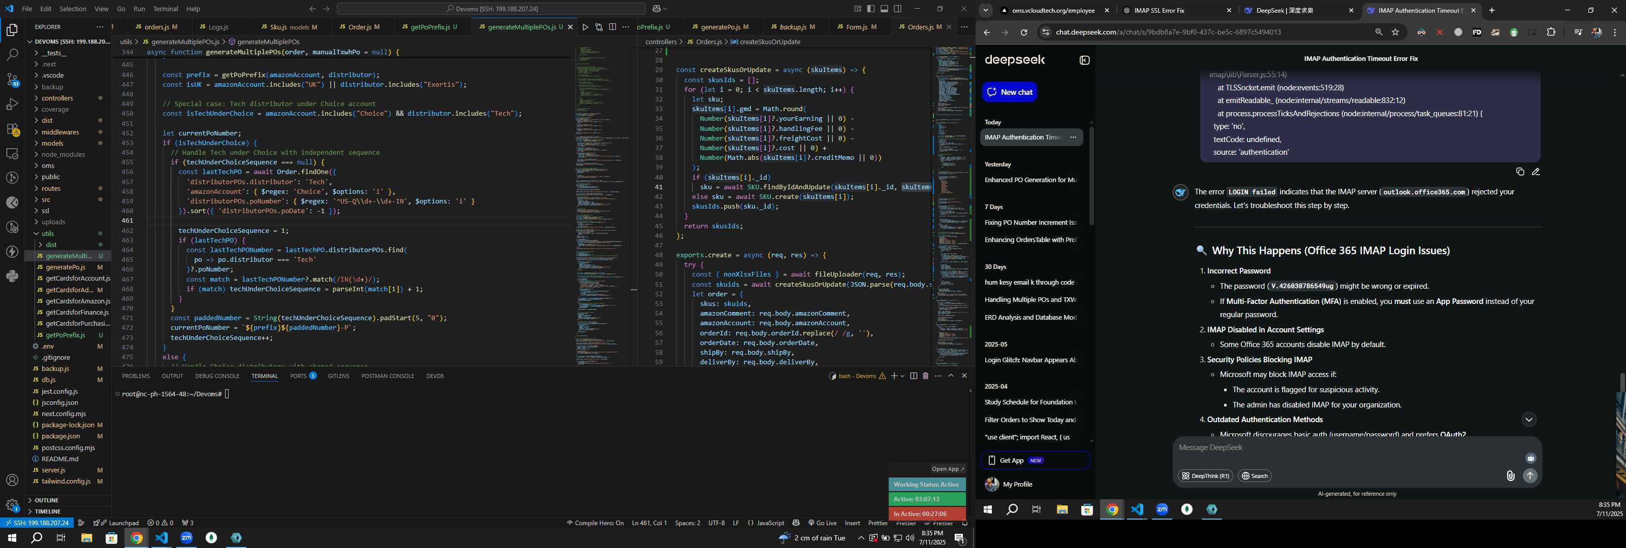Open Remote Explorer icon in activity bar
This screenshot has height=548, width=1626.
tap(12, 153)
